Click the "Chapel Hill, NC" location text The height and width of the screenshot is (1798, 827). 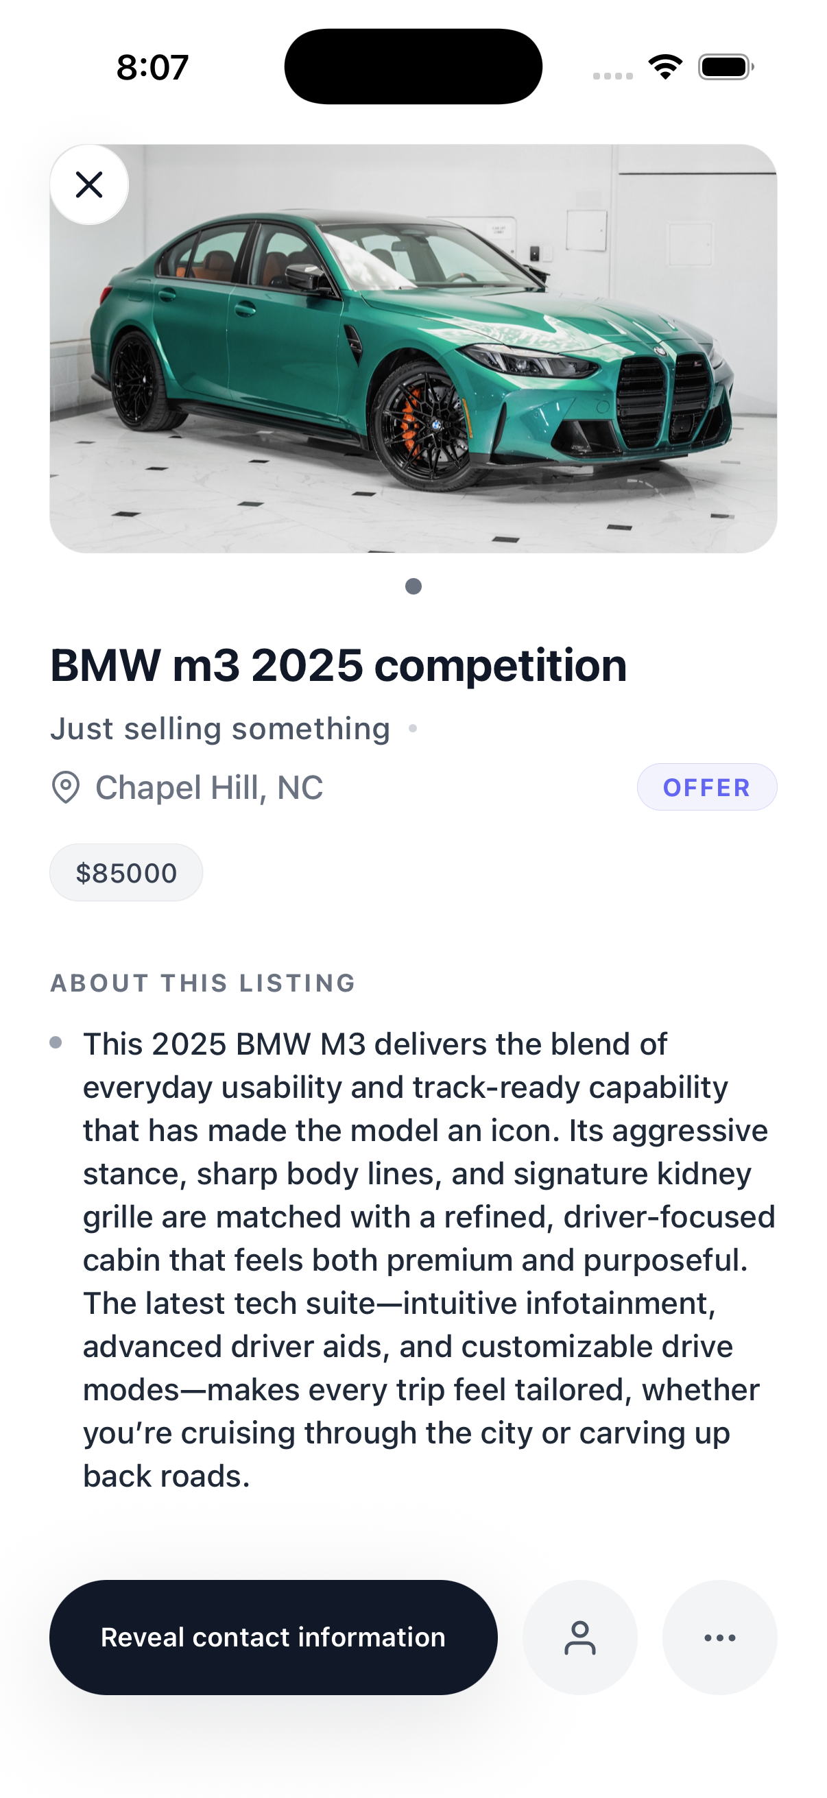209,788
